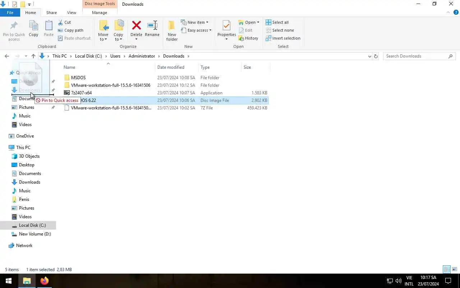Open the Open button dropdown arrow
Screen dimensions: 460x288
point(258,22)
